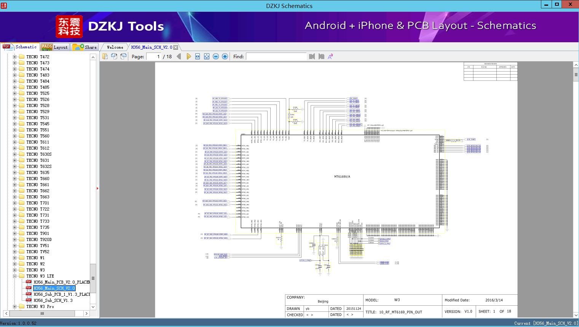Collapse the TECNO W3 LTE folder
579x327 pixels.
point(14,276)
